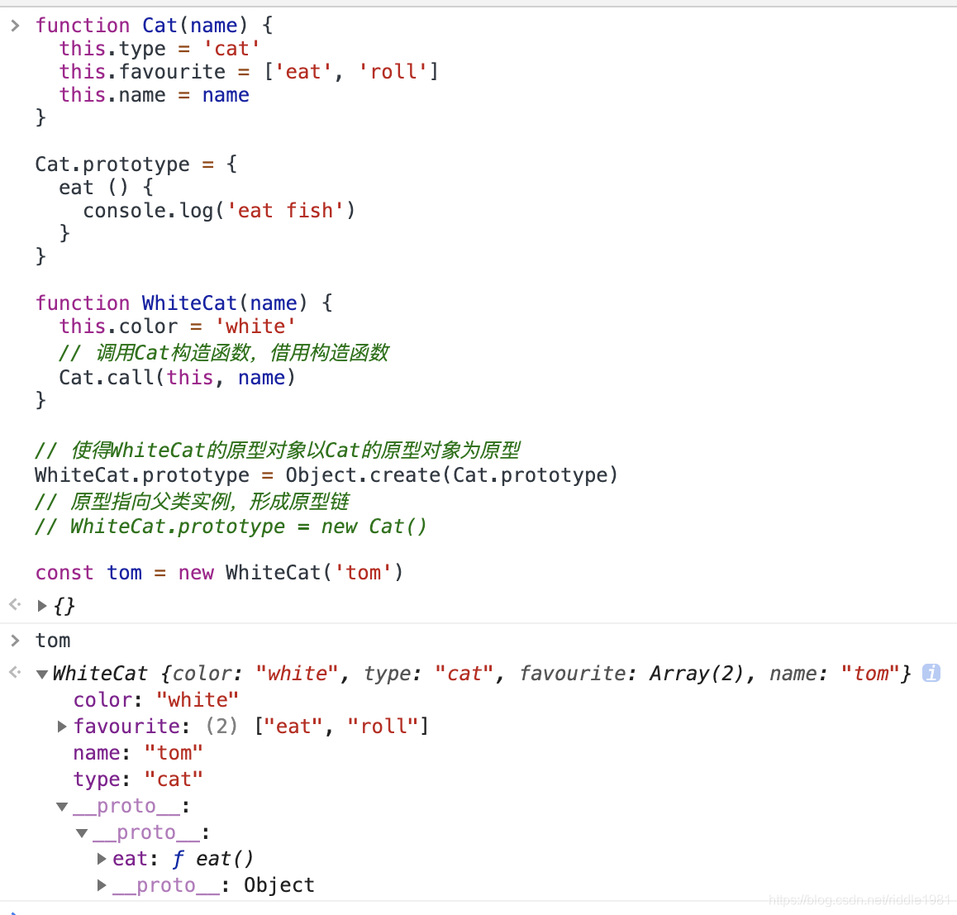Click the 'function WhiteCat(name) {' line
Image resolution: width=957 pixels, height=915 pixels.
tap(183, 303)
